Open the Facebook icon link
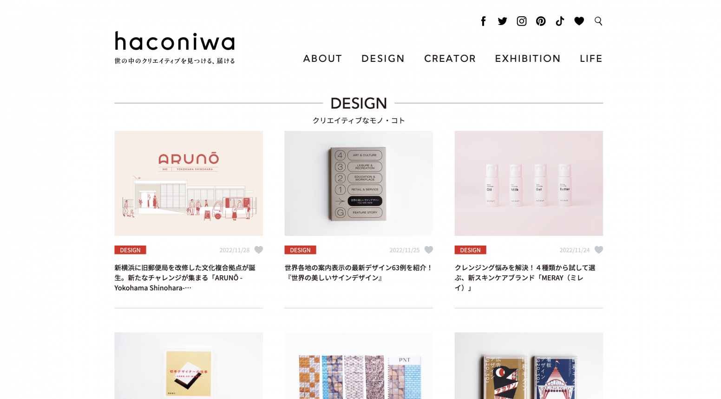The width and height of the screenshot is (721, 399). tap(483, 21)
